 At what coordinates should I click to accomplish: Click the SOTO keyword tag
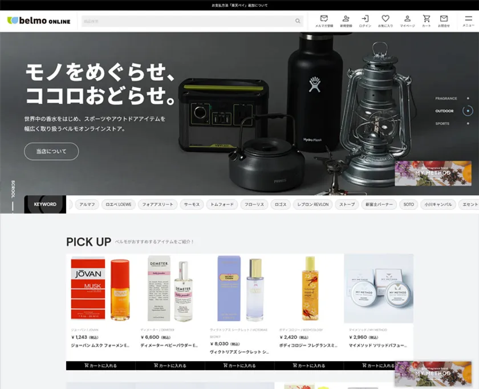coord(408,204)
